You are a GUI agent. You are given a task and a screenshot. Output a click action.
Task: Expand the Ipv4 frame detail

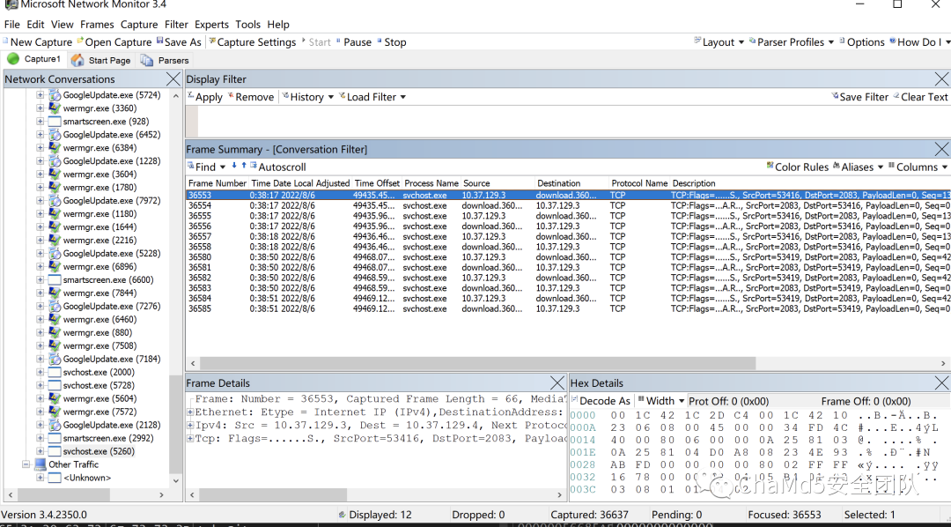point(190,425)
